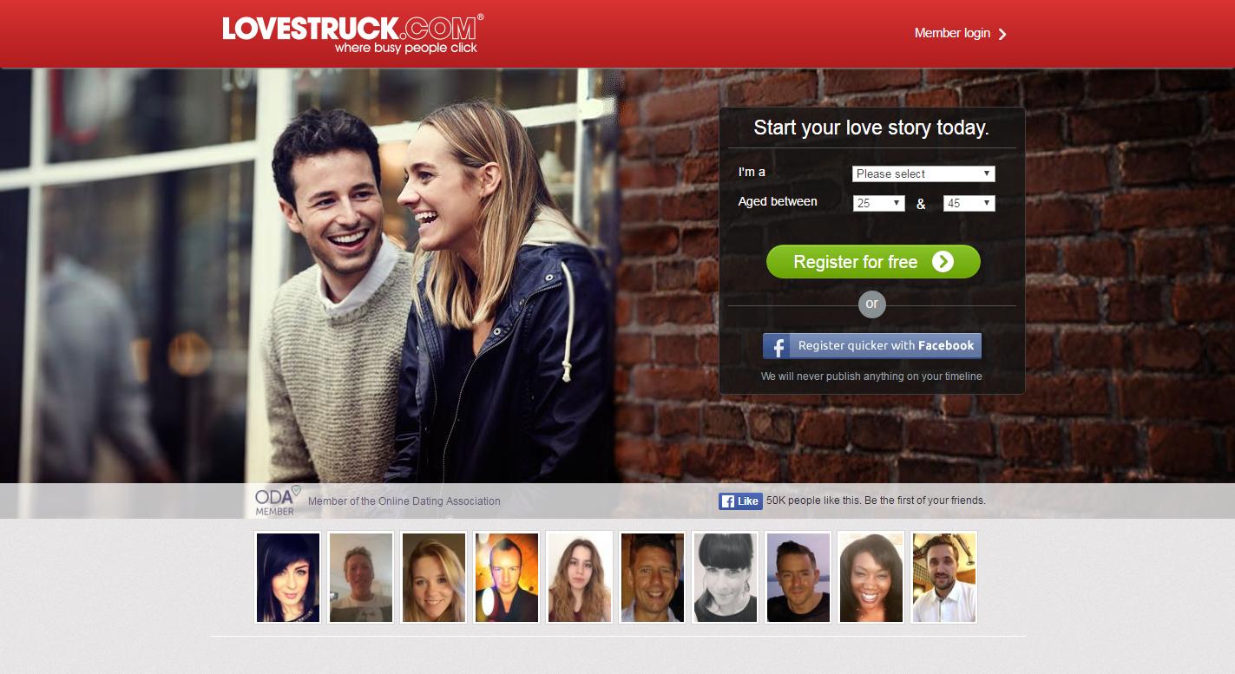1235x674 pixels.
Task: Click the Member login chevron arrow
Action: 1002,34
